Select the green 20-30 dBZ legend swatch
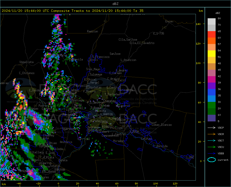Screen dimensions: 231x187 (211, 105)
